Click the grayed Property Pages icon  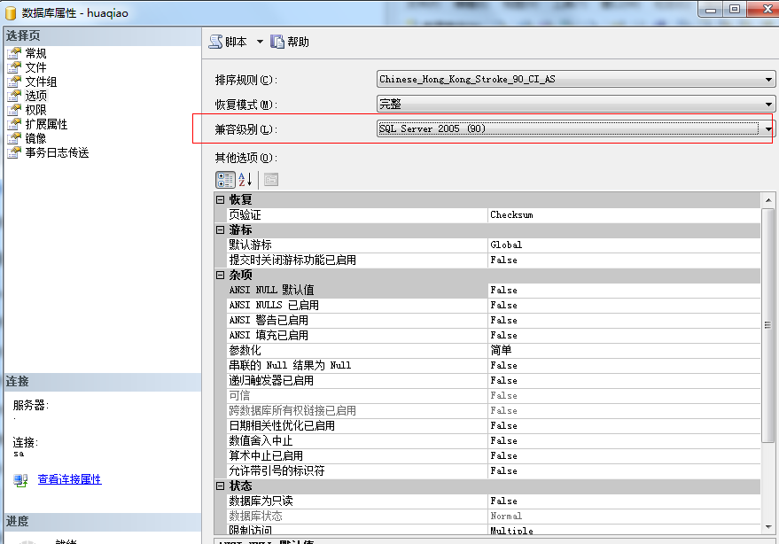coord(270,179)
